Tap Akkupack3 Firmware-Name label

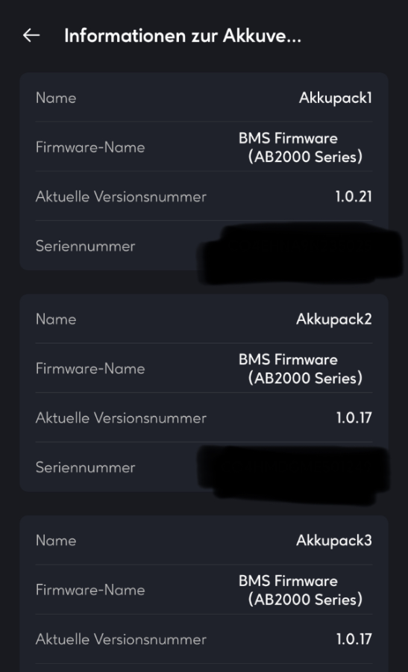90,590
